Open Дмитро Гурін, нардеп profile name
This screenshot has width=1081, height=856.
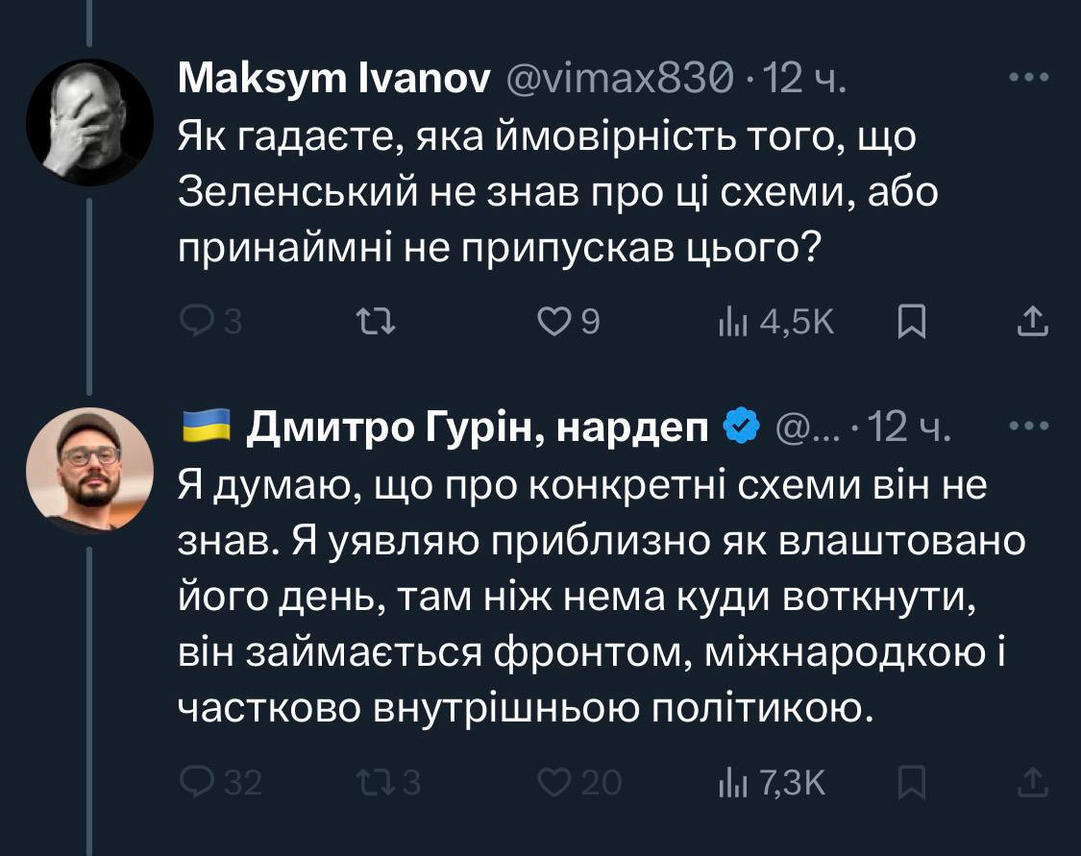[x=478, y=428]
